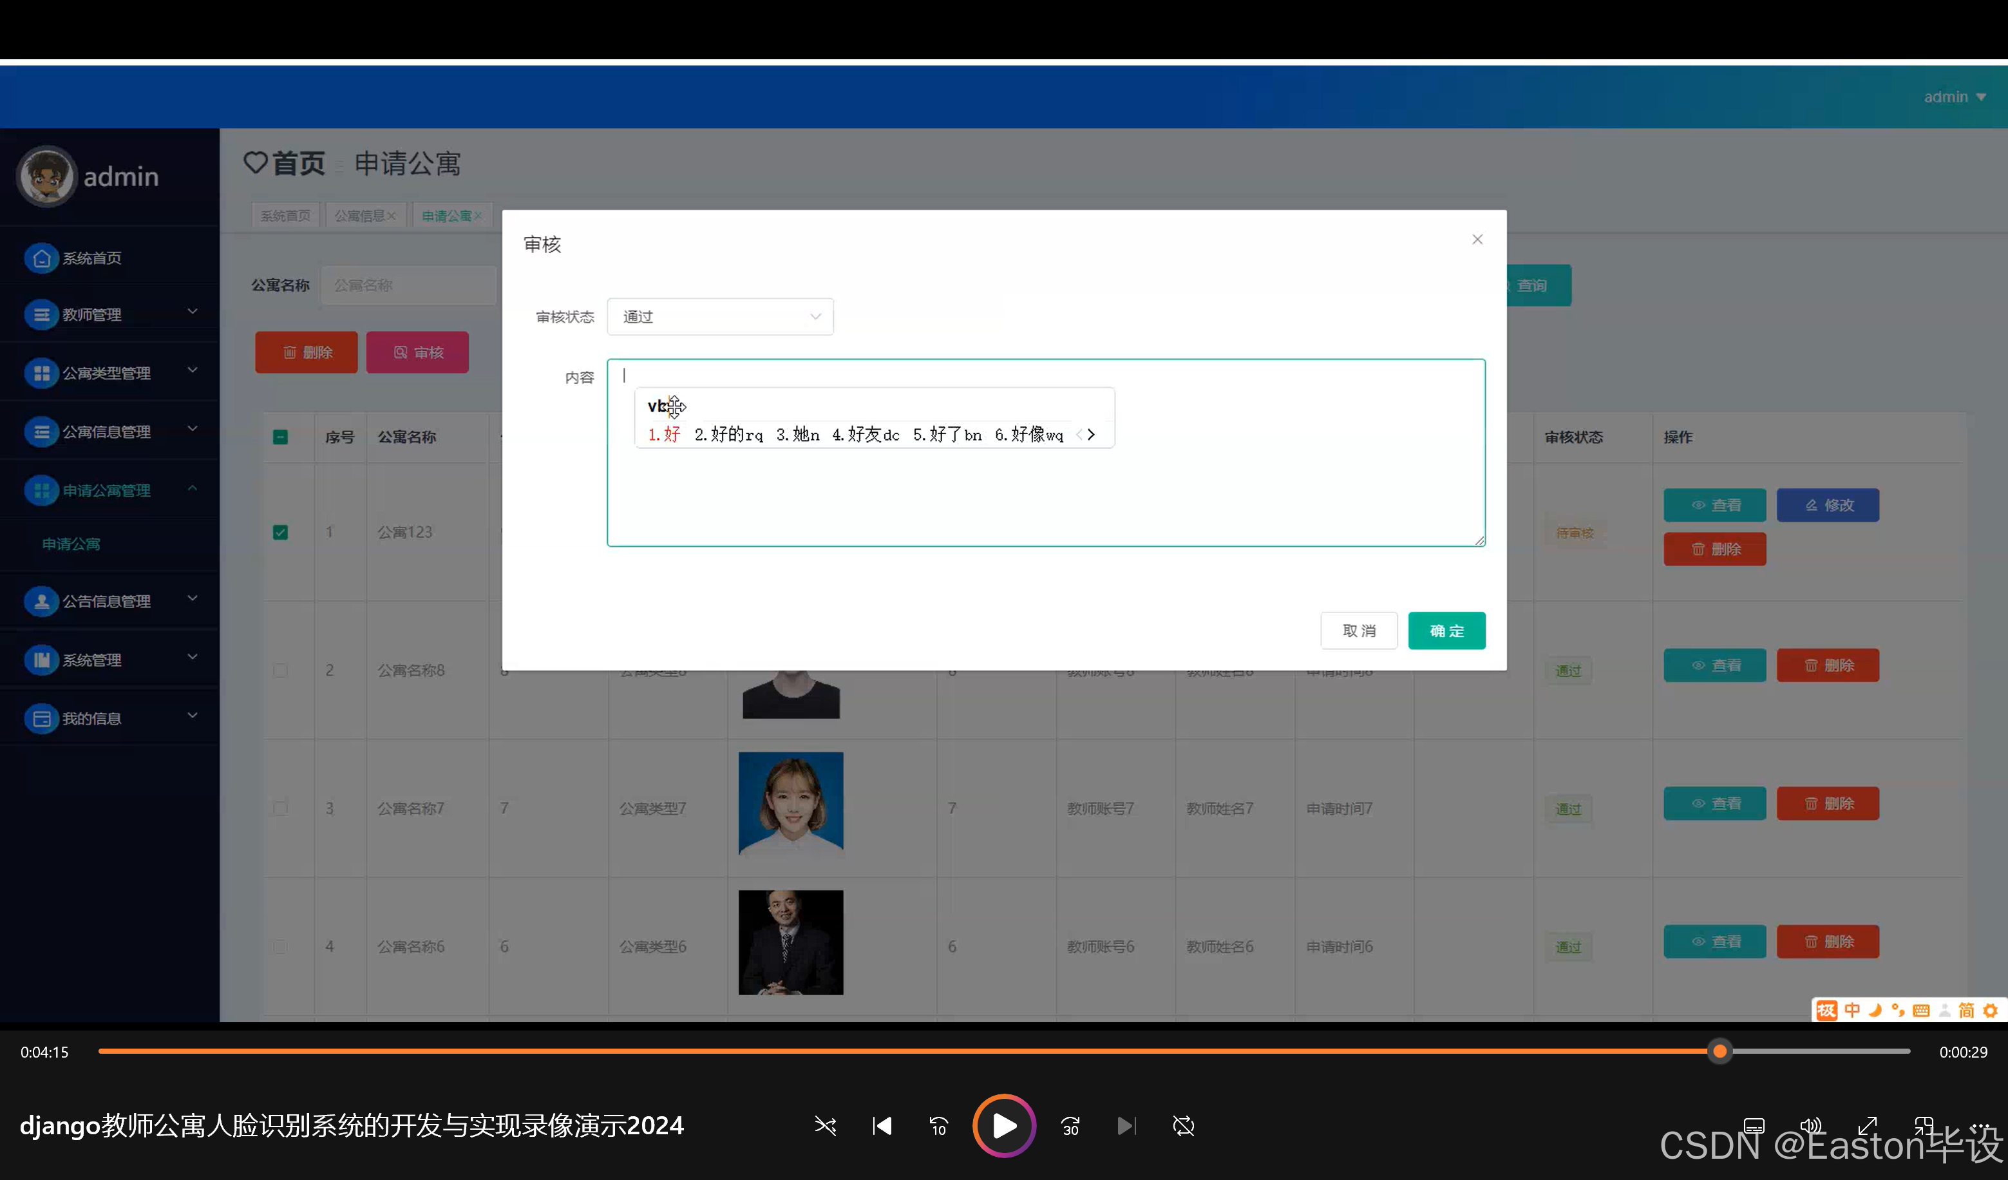Viewport: 2008px width, 1180px height.
Task: Click the 公寓类型管理 sidebar icon
Action: point(41,373)
